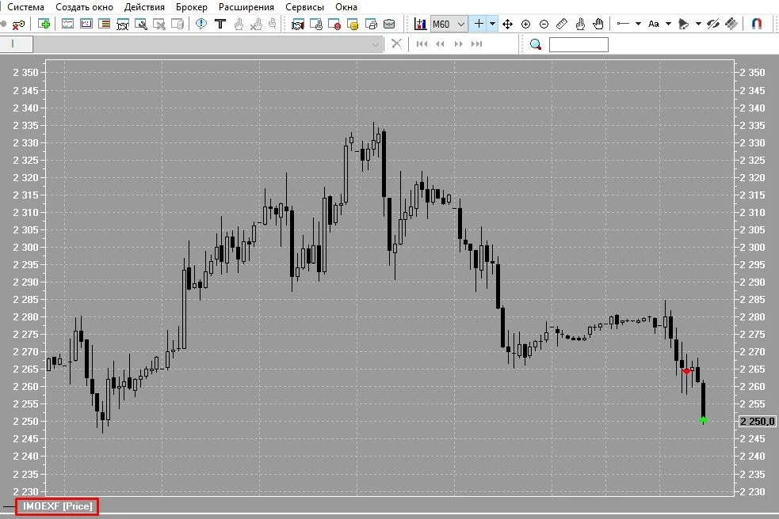Screen dimensions: 779x519
Task: Select the ruler measurement tool
Action: click(562, 24)
